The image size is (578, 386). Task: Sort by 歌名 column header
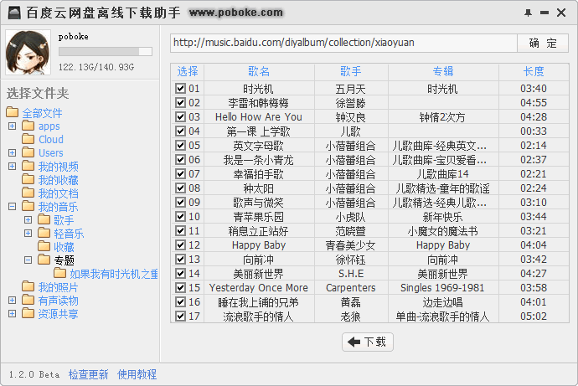(259, 71)
